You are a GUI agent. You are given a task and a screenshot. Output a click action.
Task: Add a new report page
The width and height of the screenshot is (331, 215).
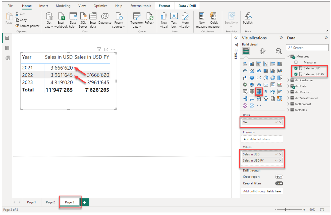(x=84, y=202)
